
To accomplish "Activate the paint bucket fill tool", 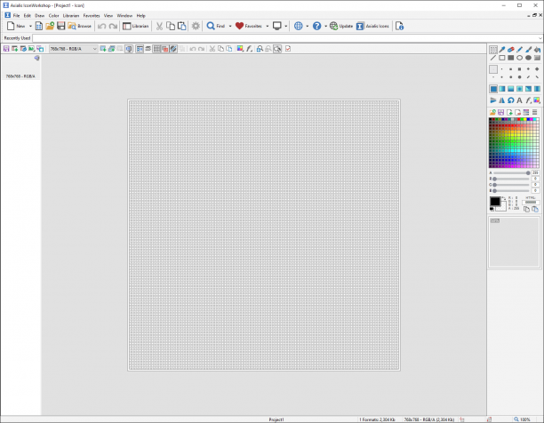I will coord(537,50).
